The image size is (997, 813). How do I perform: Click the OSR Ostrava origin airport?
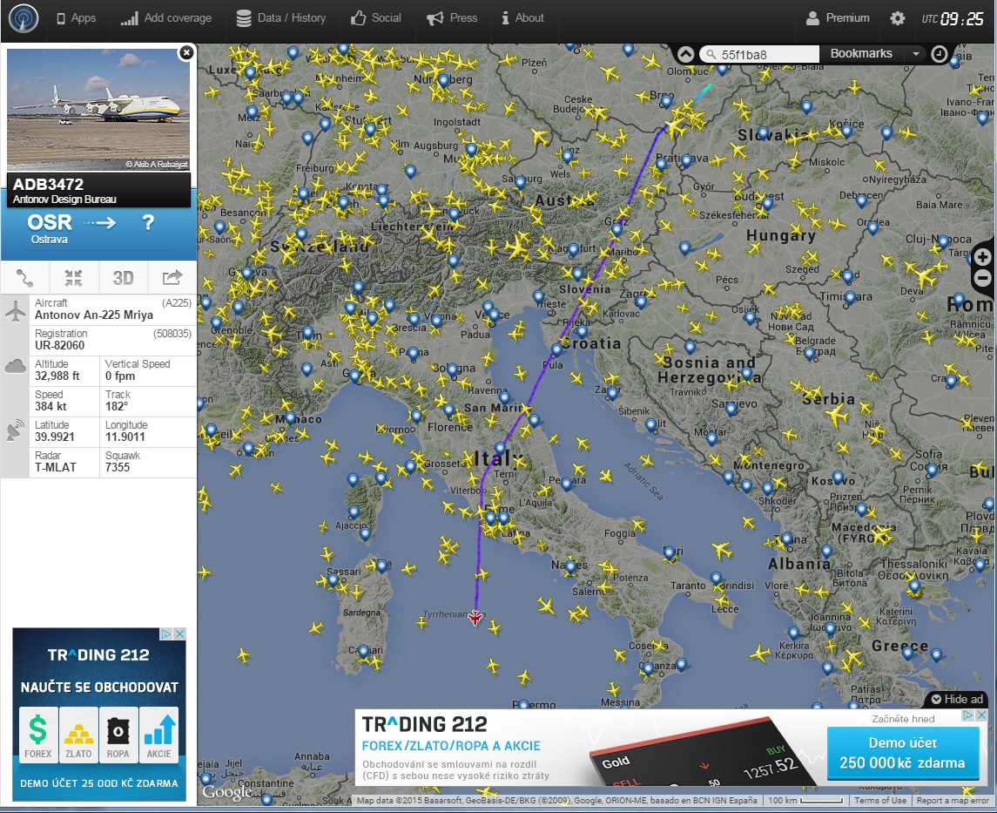click(x=50, y=229)
